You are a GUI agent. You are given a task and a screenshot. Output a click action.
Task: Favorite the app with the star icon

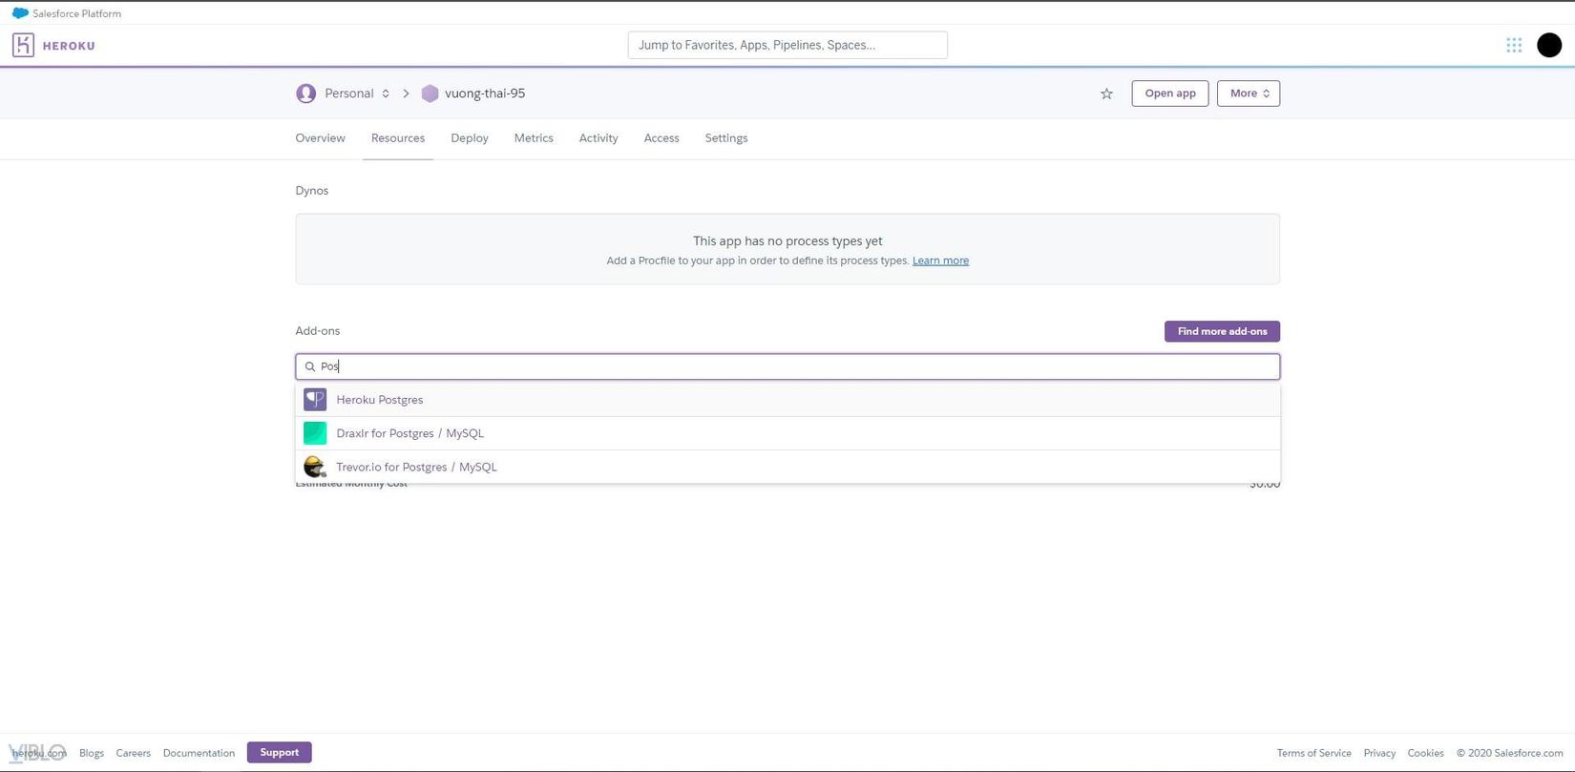click(1106, 94)
